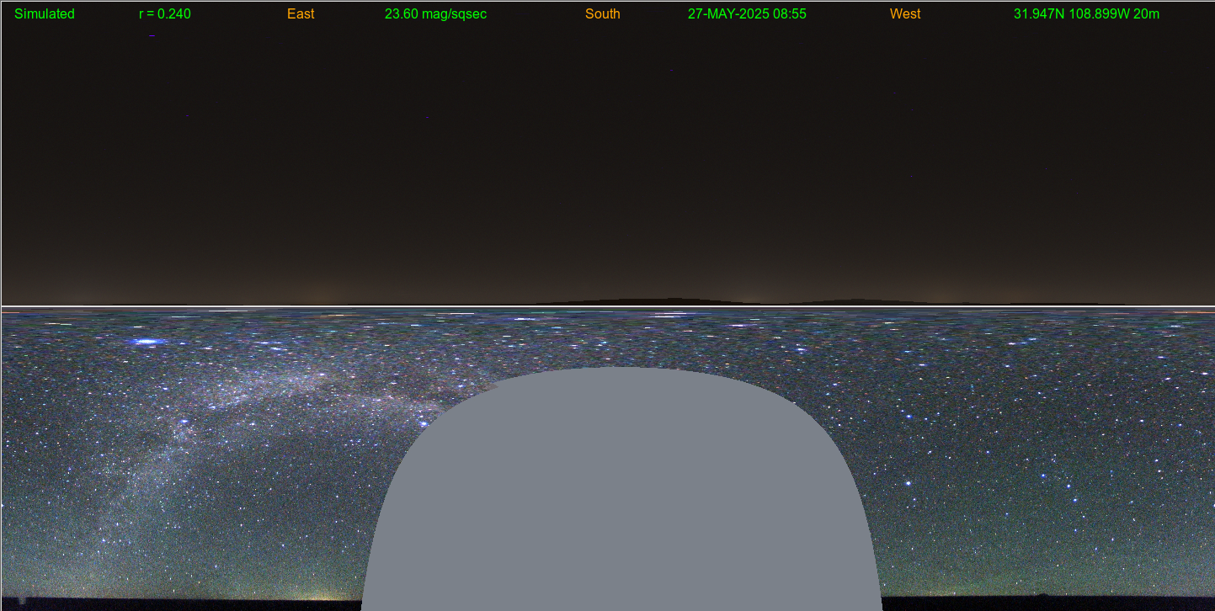Click the small blue marker below 'r = 0.240'

(152, 36)
